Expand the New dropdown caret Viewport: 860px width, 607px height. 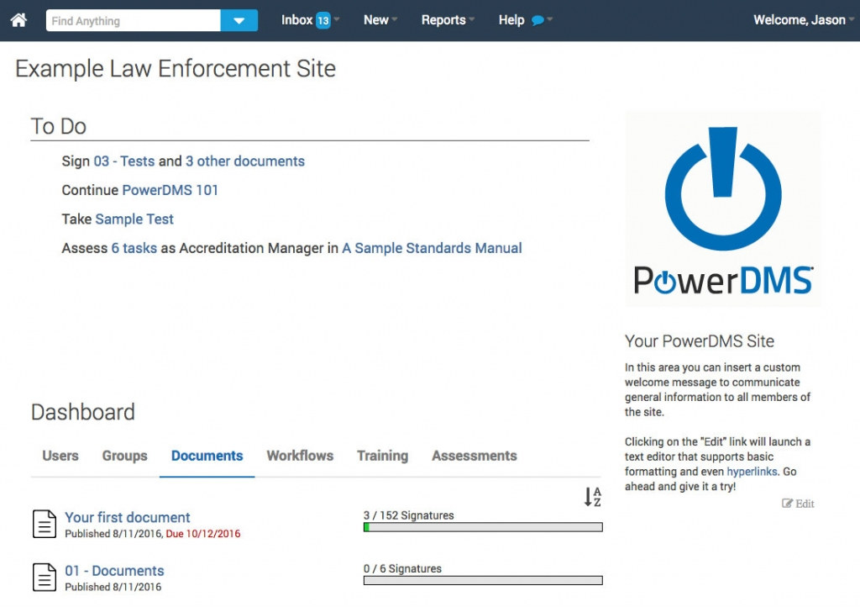(x=394, y=20)
